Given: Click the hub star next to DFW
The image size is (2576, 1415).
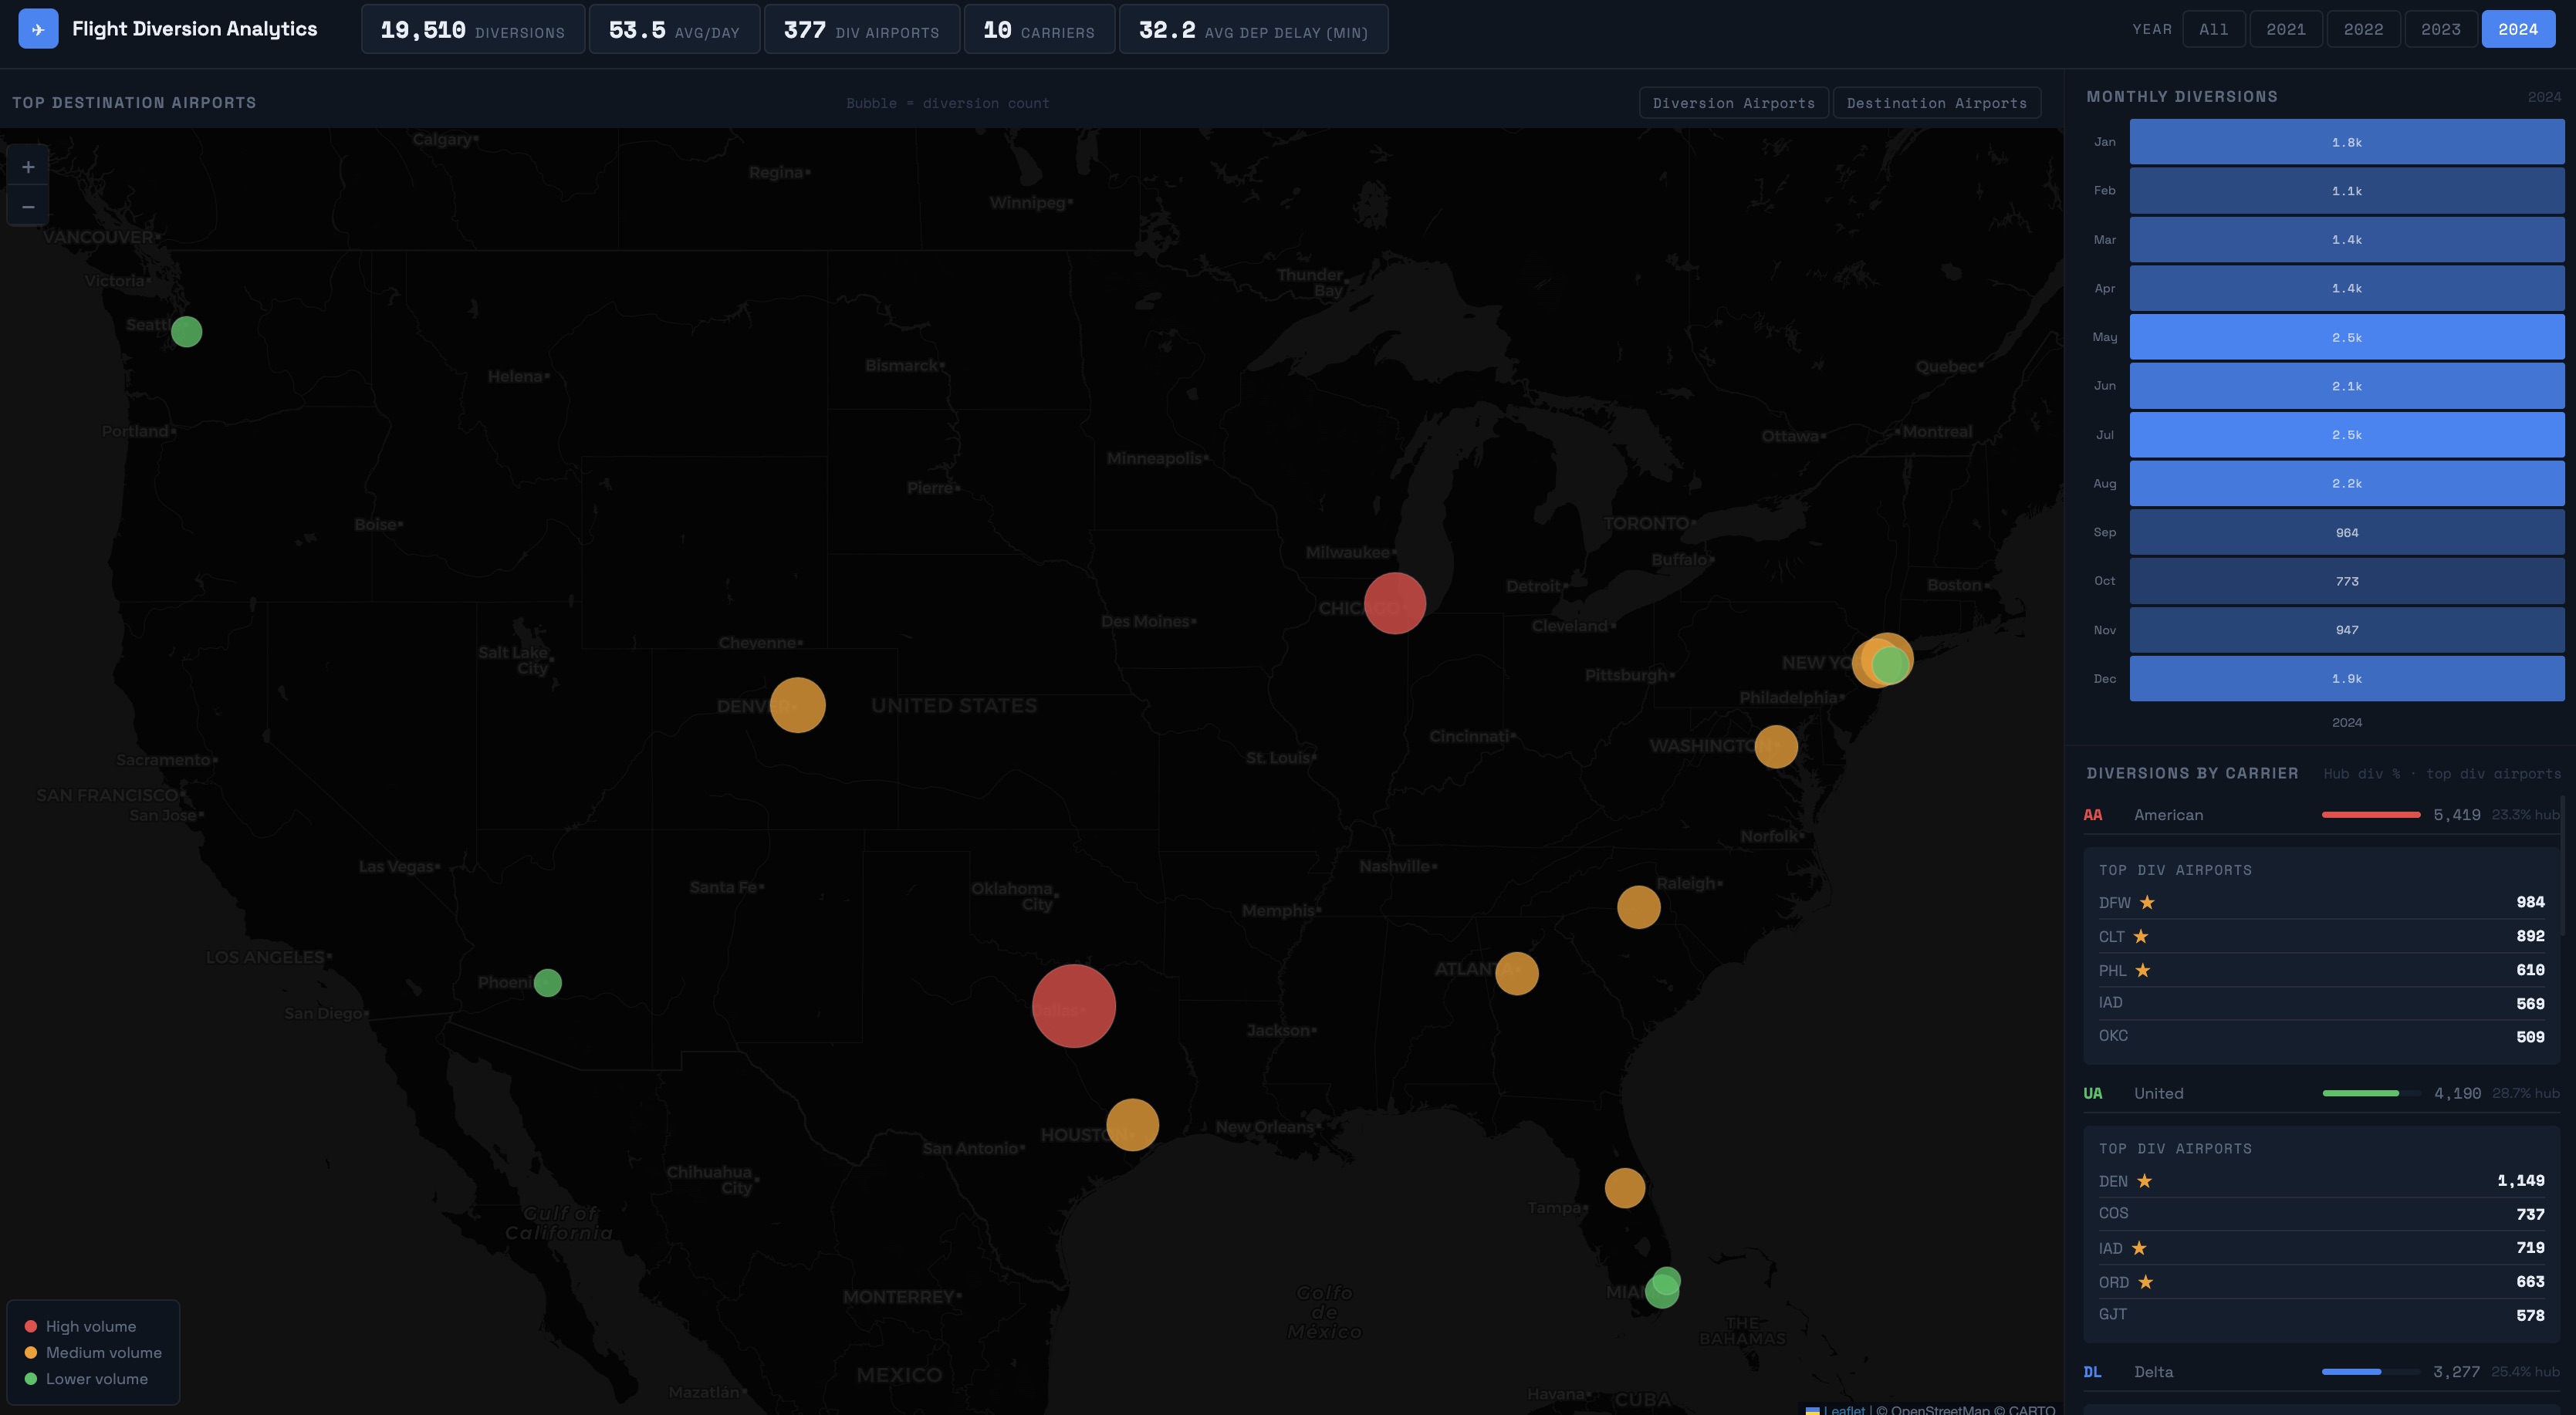Looking at the screenshot, I should [2146, 903].
